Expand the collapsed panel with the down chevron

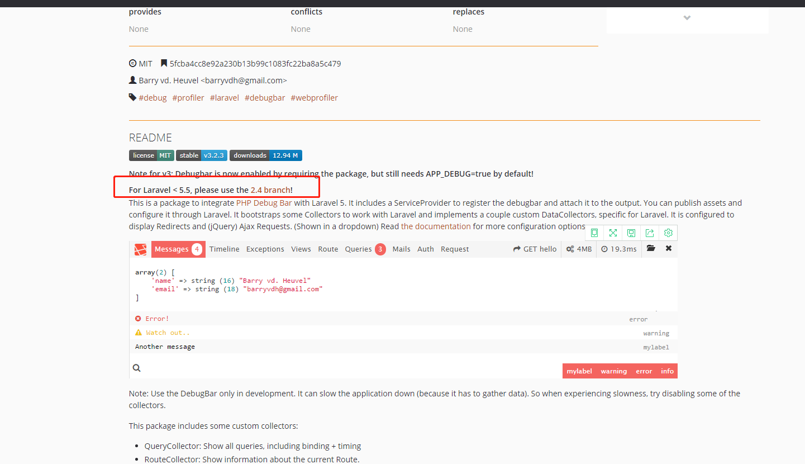687,17
